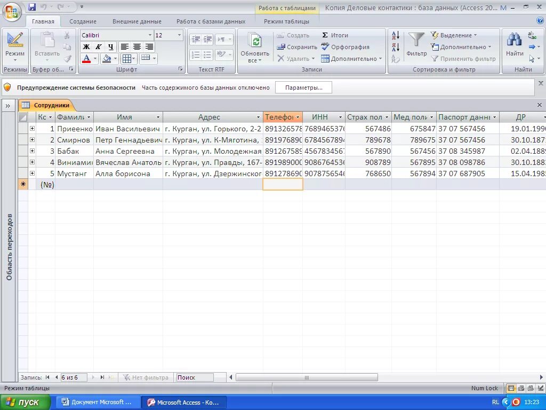This screenshot has width=546, height=410.
Task: Open Работа с базами данных tab
Action: pyautogui.click(x=211, y=21)
